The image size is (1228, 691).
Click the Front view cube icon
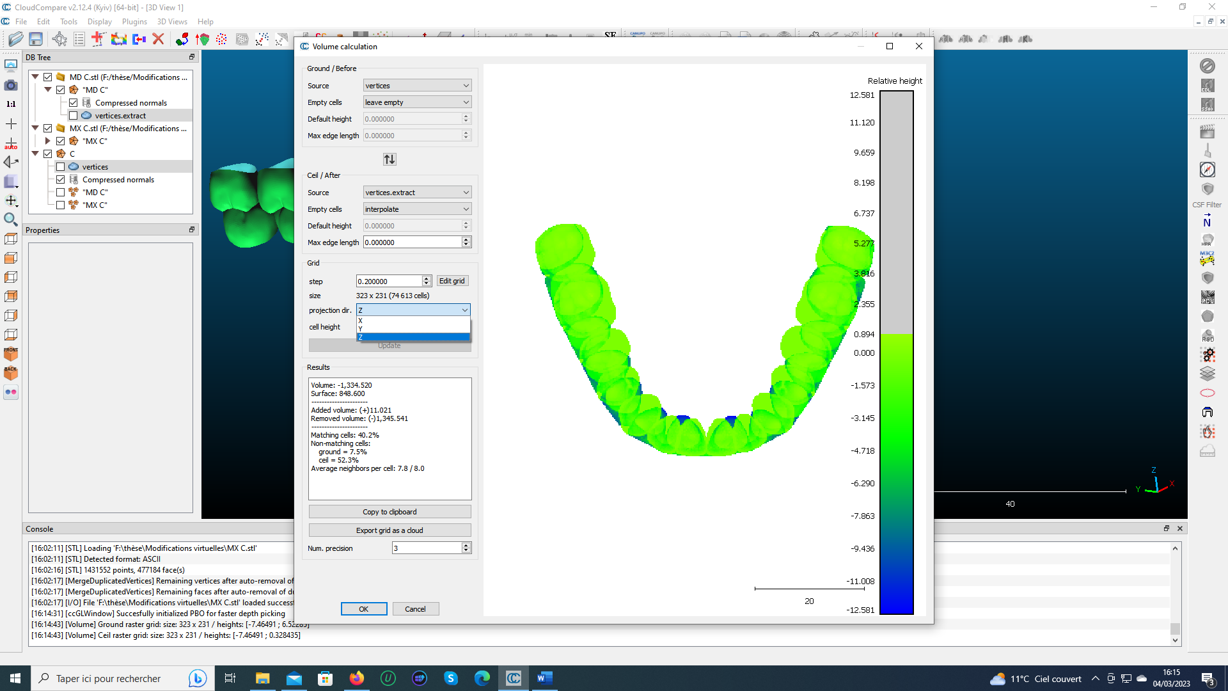[11, 353]
